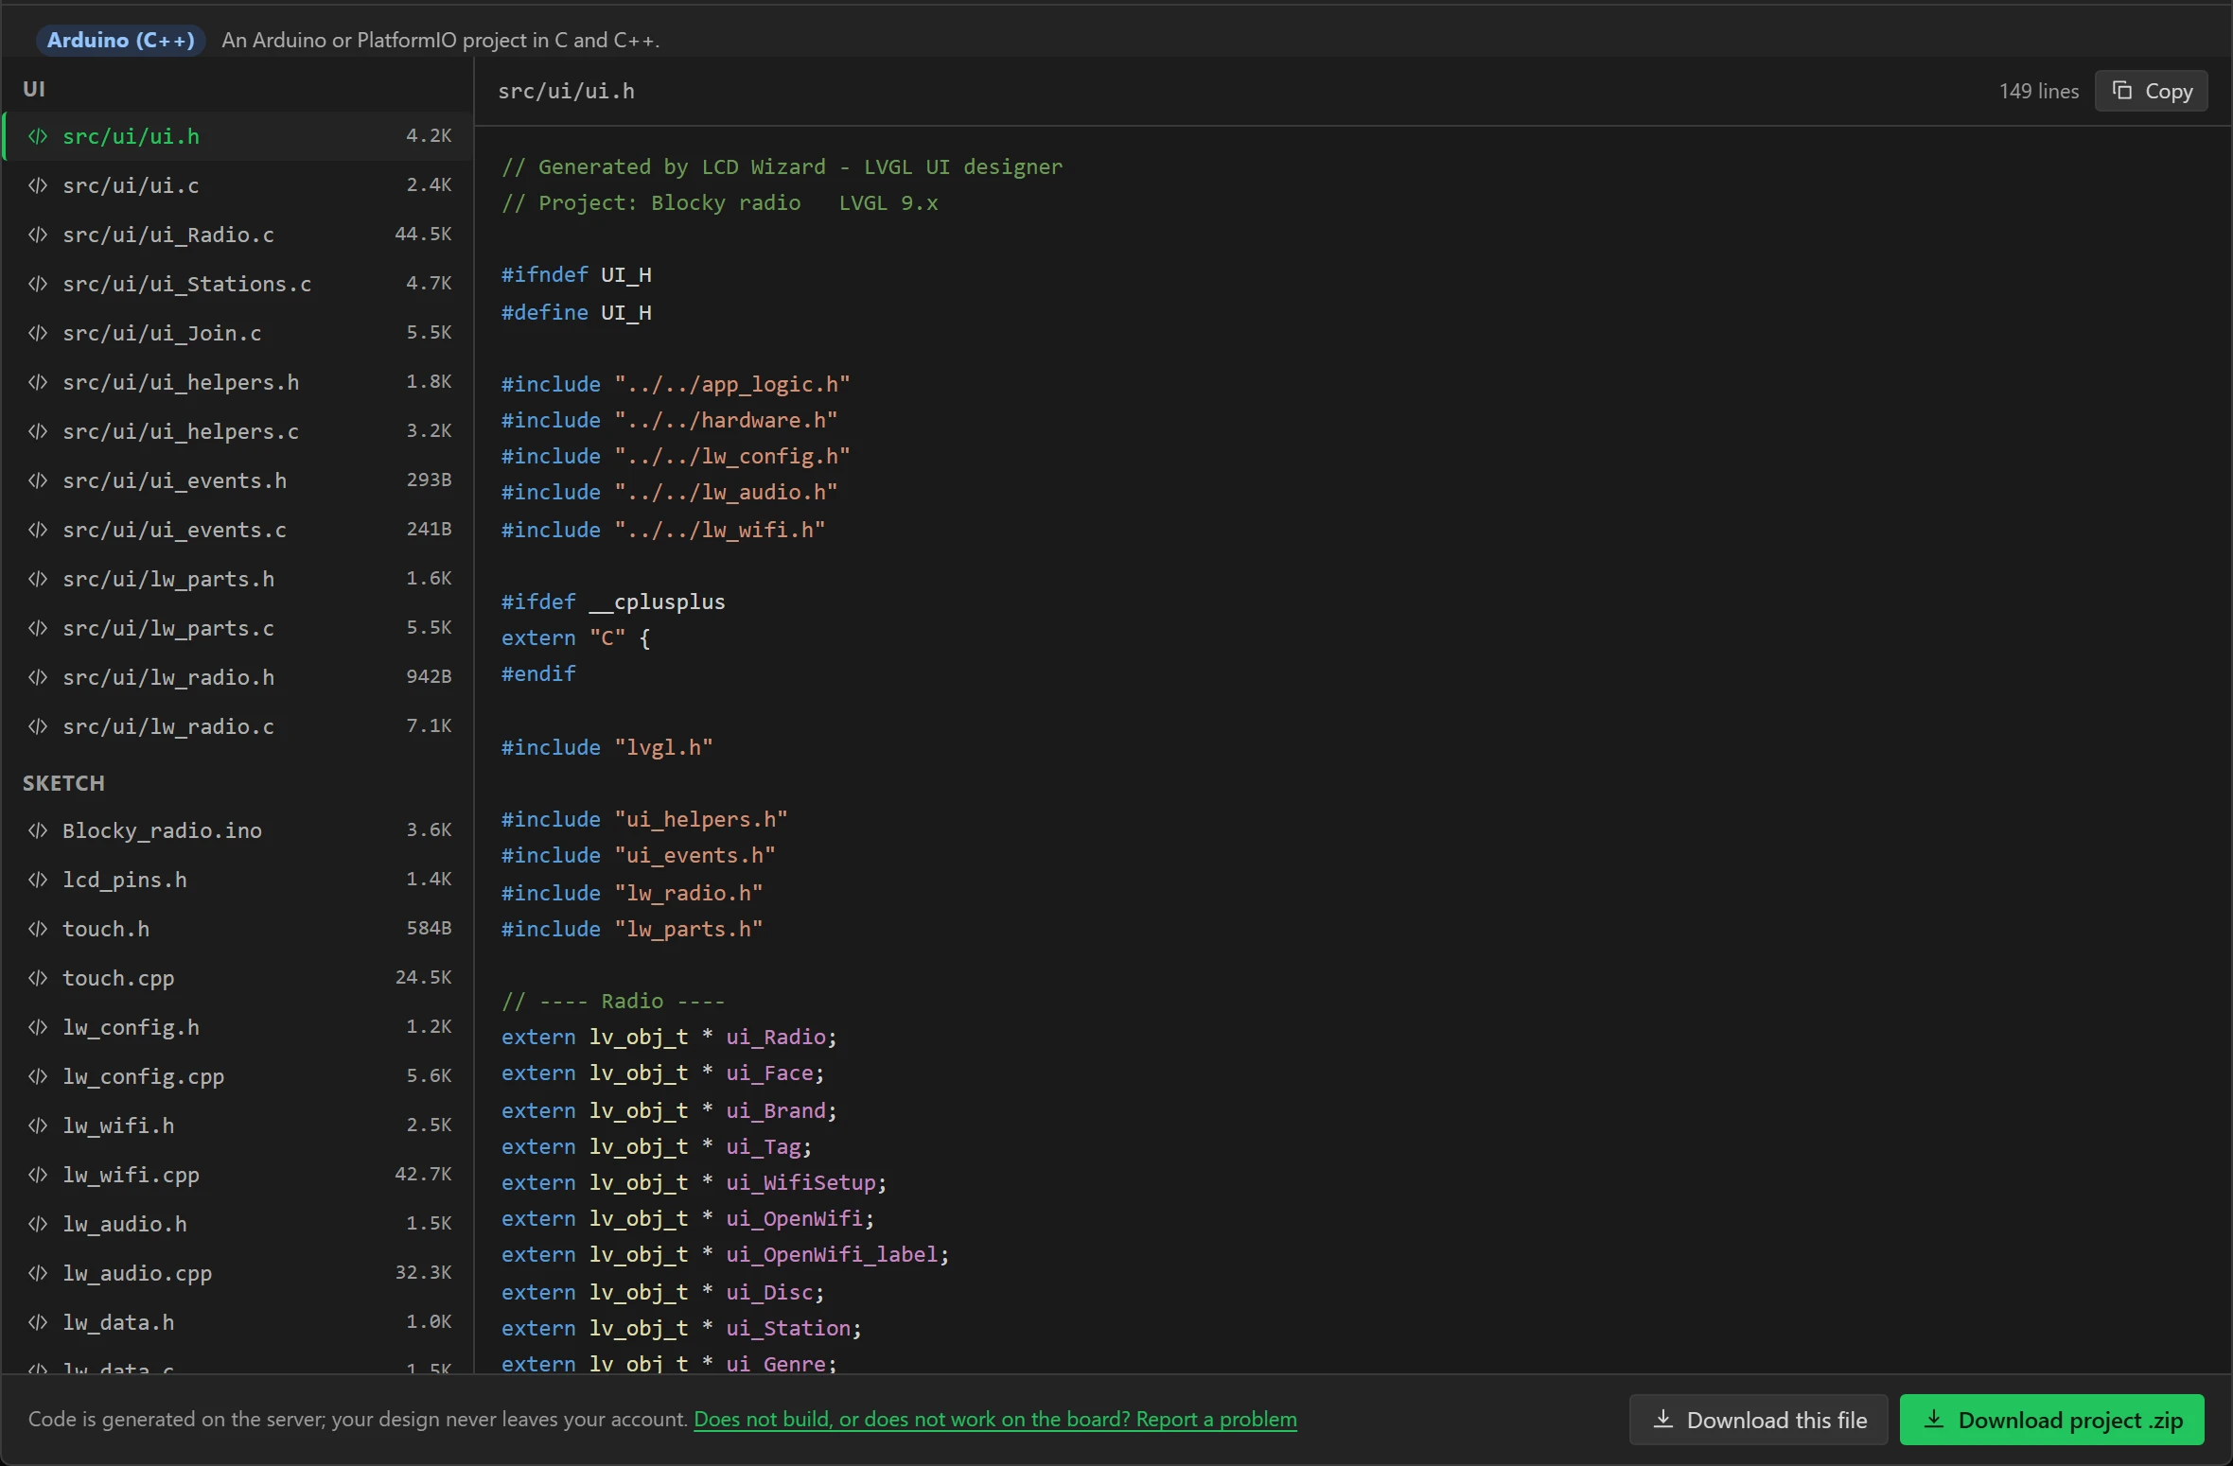The image size is (2233, 1466).
Task: Click the code icon beside lw_audio.h
Action: pos(38,1224)
